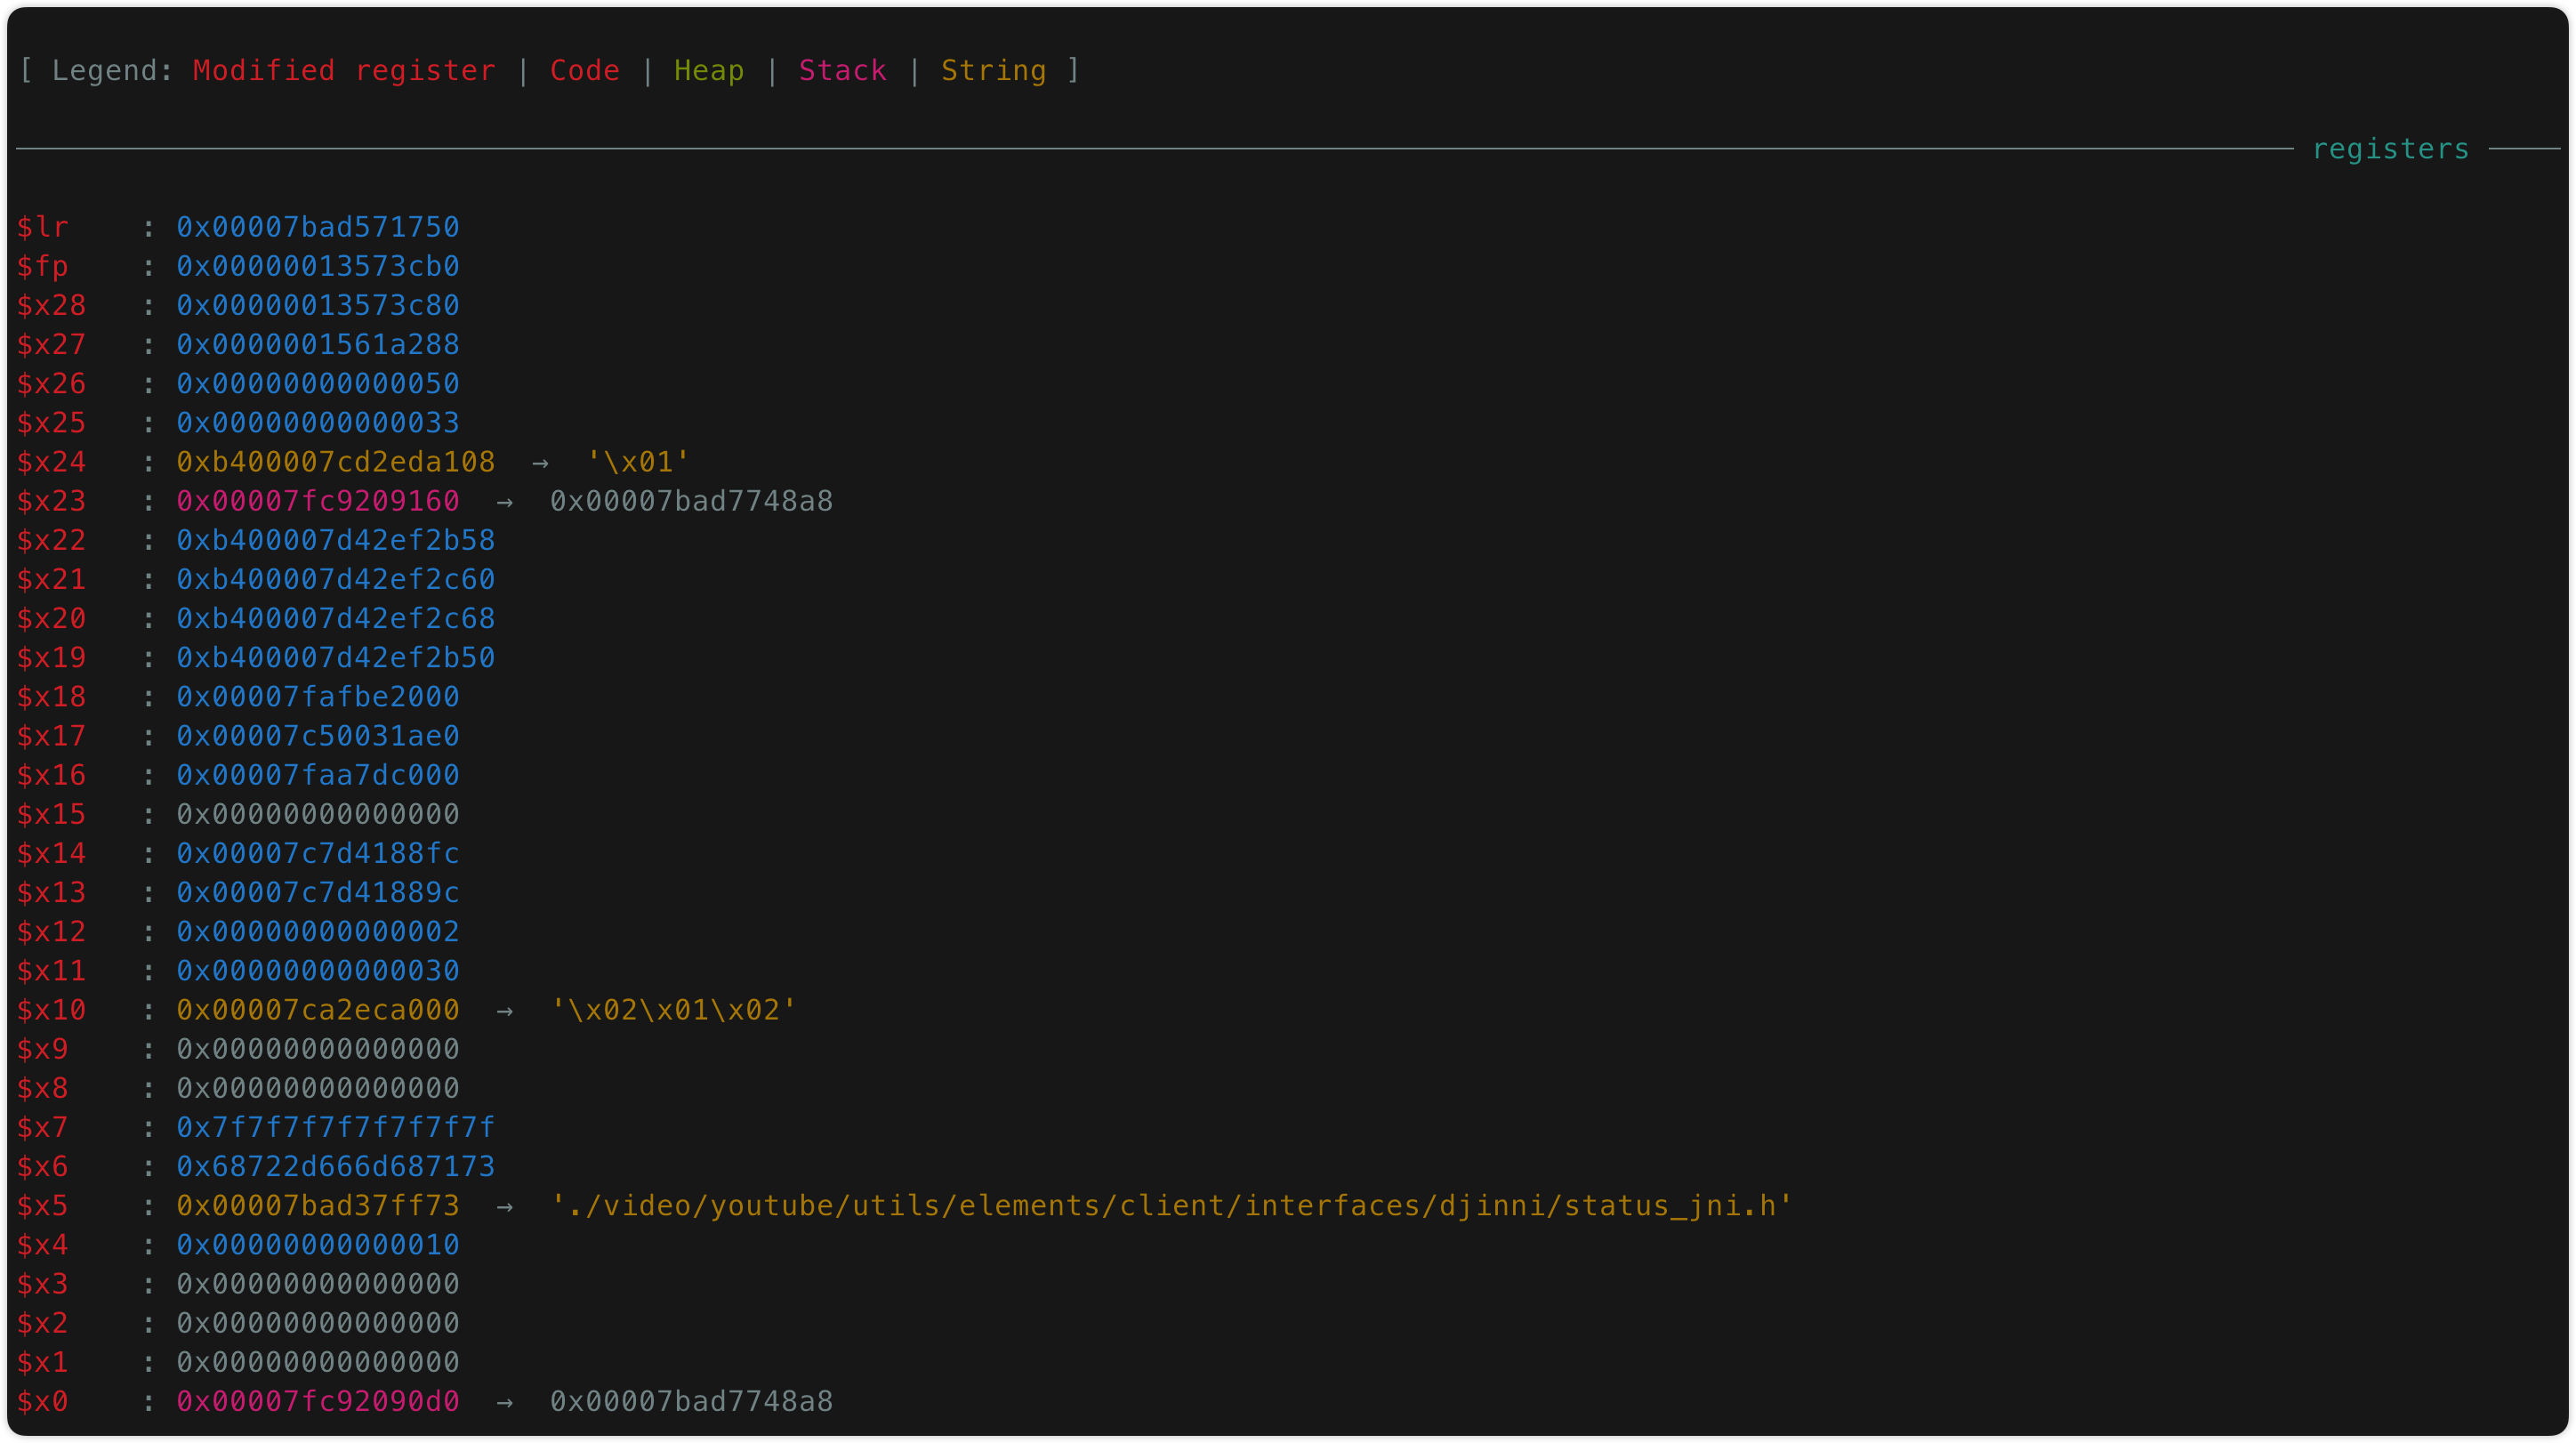
Task: Select the $x3 register name
Action: (43, 1284)
